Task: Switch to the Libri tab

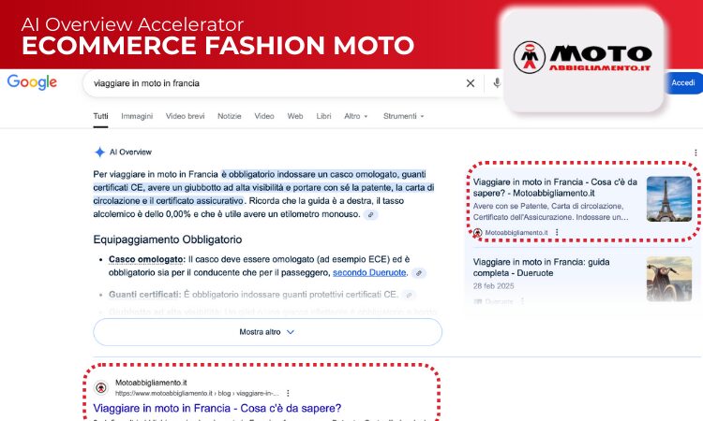Action: tap(323, 116)
